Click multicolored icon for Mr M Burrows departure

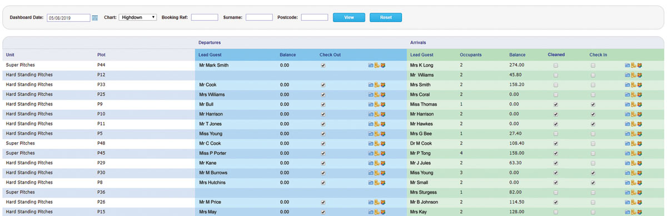pos(383,173)
